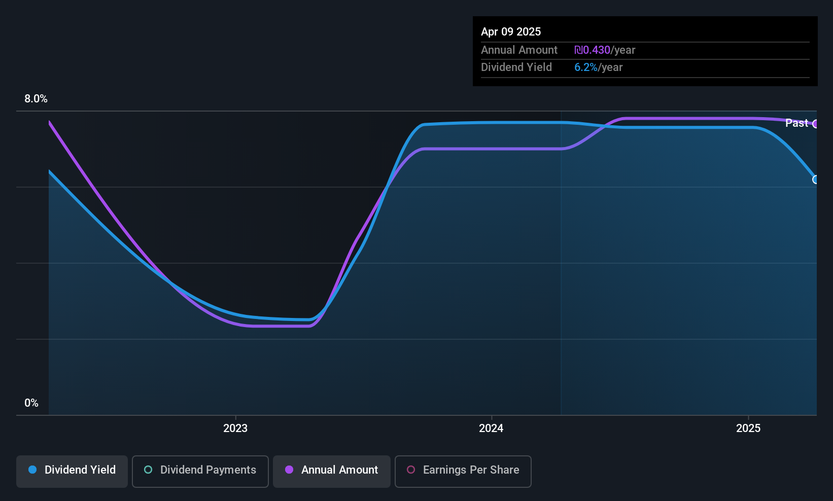Click the ₪0.430/year annual amount value
The width and height of the screenshot is (833, 501).
[605, 50]
